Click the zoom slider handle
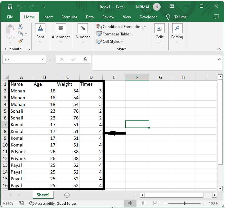The width and height of the screenshot is (225, 208). point(184,203)
